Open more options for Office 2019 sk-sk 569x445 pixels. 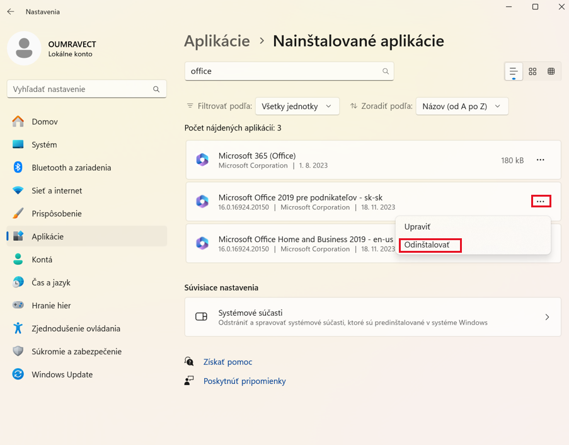click(541, 202)
